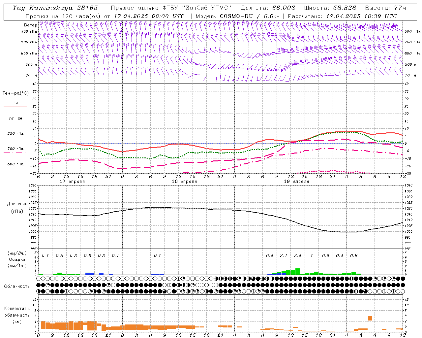The image size is (422, 338).
Task: Click the date label 18 апреля
Action: coord(184,182)
